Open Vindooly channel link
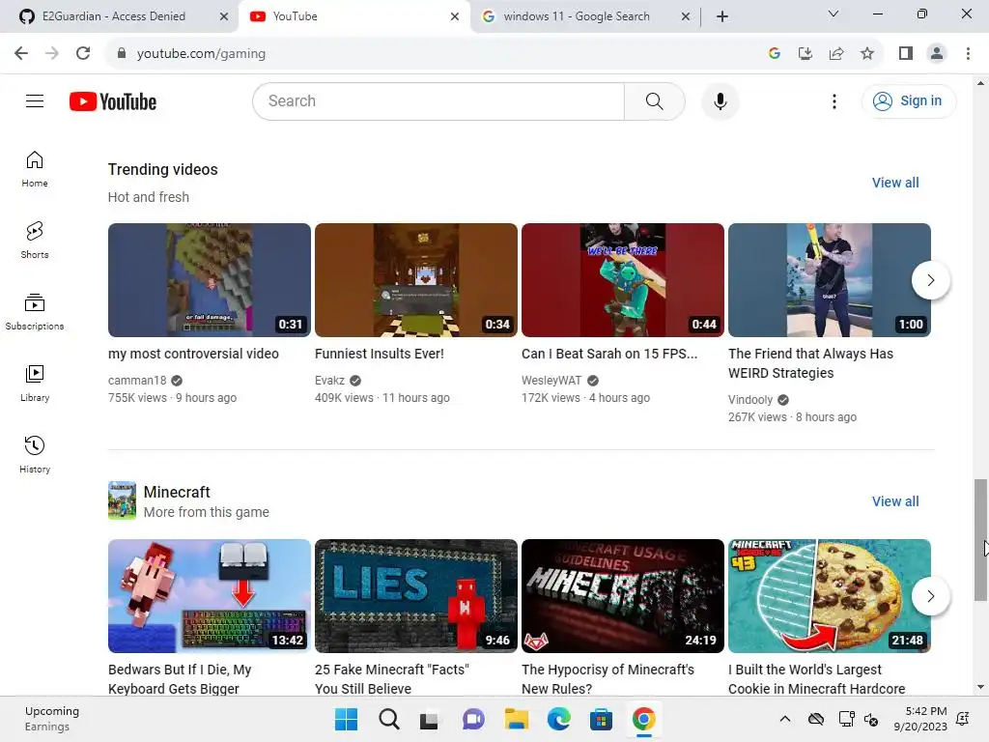The image size is (989, 742). [750, 400]
